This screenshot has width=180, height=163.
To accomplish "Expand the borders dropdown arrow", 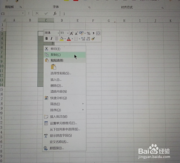I will pyautogui.click(x=79, y=39).
